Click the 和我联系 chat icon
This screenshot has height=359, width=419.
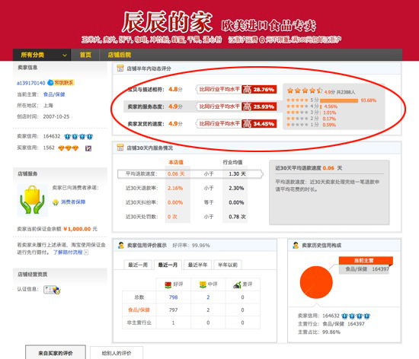point(61,83)
